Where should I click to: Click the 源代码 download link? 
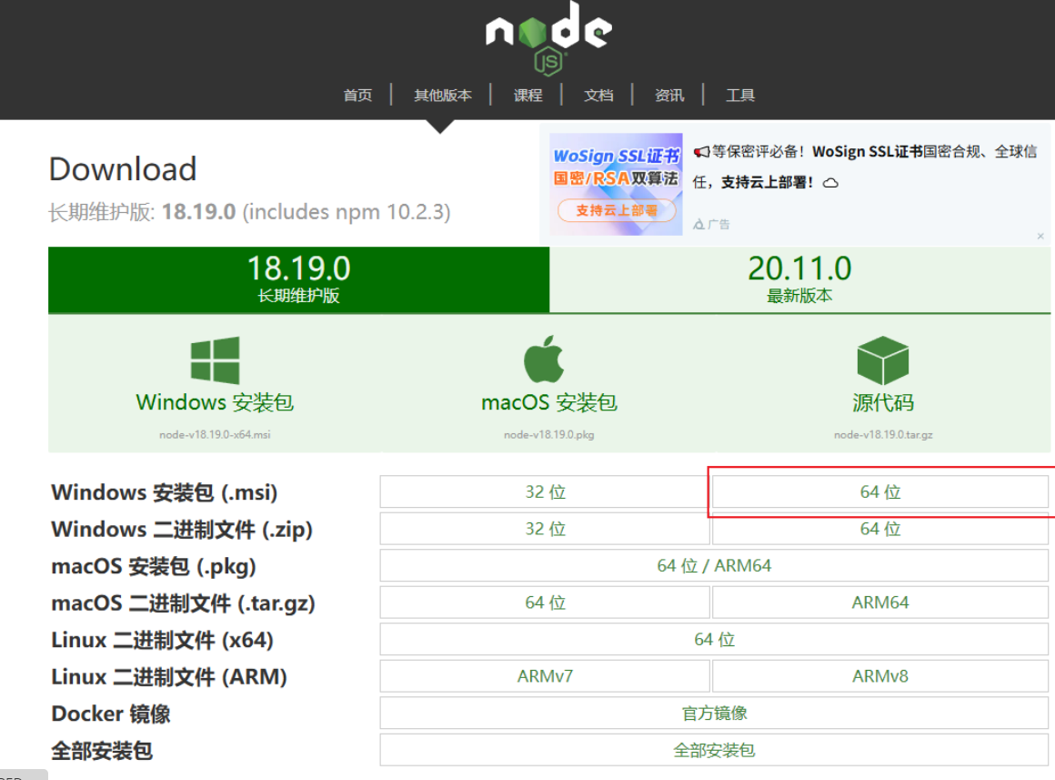883,403
